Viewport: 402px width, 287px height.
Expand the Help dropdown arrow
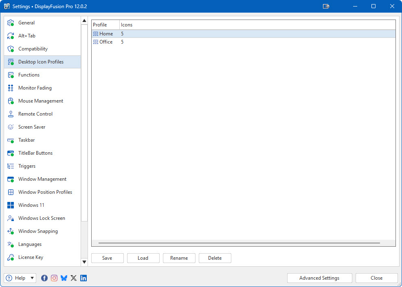click(32, 278)
